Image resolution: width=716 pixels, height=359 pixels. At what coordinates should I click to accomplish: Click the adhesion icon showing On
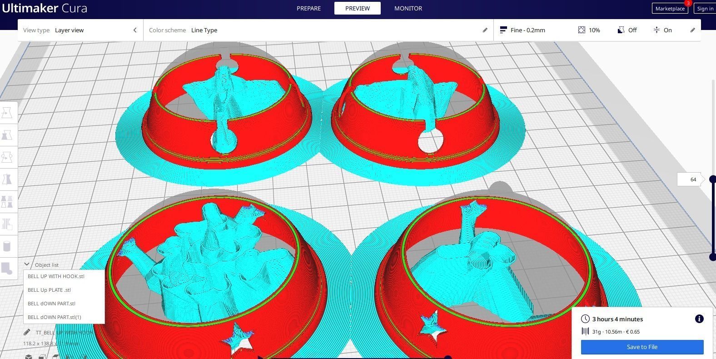pyautogui.click(x=656, y=30)
